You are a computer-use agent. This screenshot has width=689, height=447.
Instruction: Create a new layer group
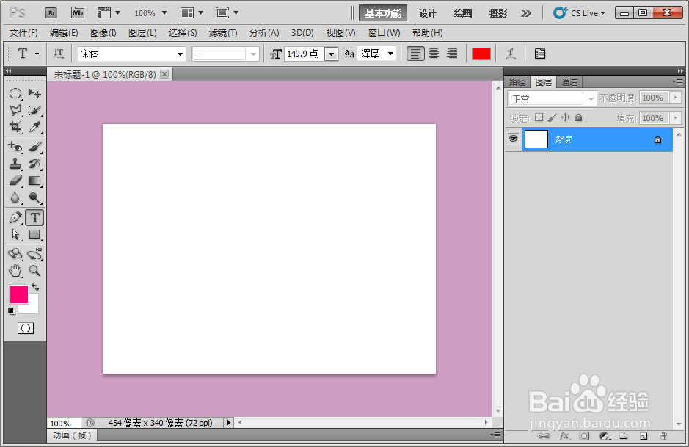[624, 436]
